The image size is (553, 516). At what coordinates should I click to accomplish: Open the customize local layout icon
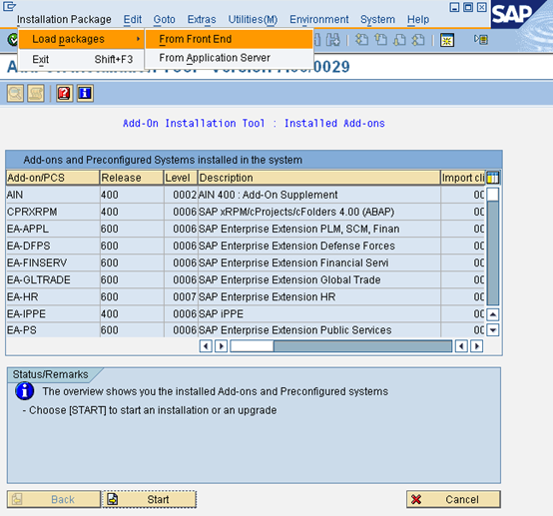click(481, 40)
